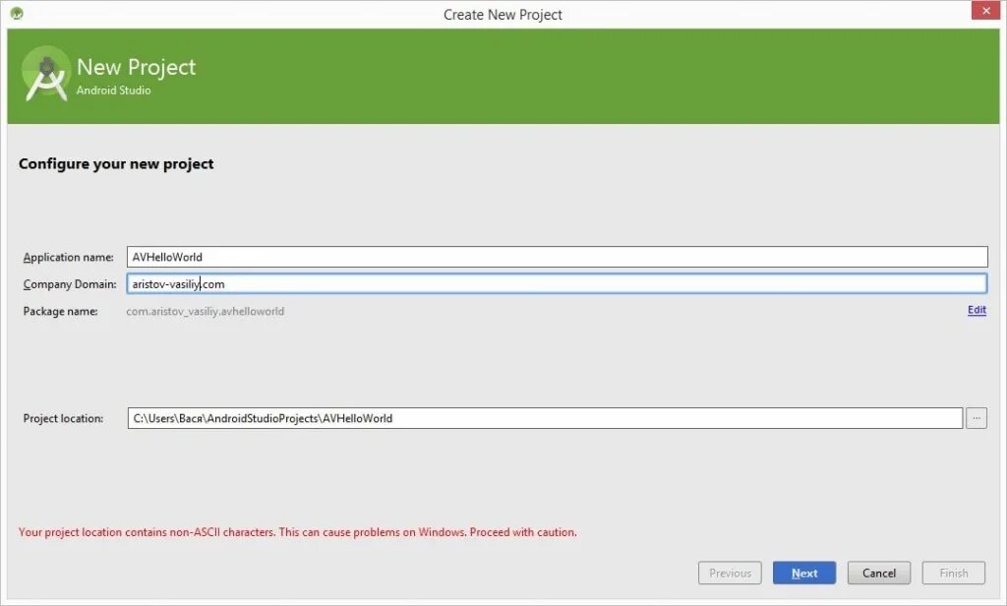Image resolution: width=1007 pixels, height=606 pixels.
Task: Click the disabled Previous button
Action: (x=730, y=573)
